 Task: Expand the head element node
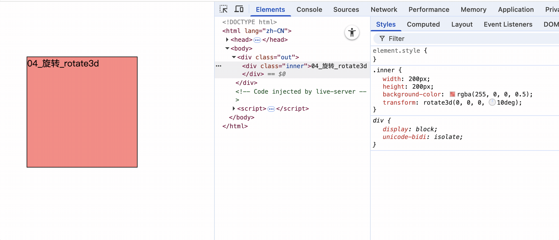coord(227,40)
